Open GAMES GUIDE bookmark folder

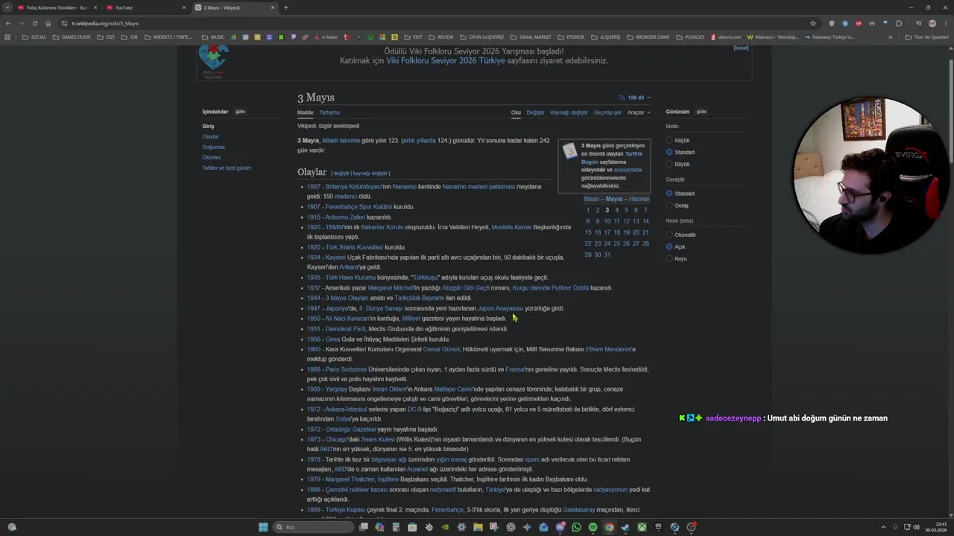72,36
